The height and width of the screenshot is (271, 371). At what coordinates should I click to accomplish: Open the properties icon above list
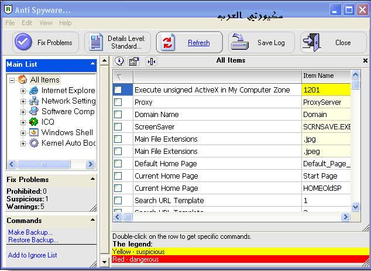134,61
